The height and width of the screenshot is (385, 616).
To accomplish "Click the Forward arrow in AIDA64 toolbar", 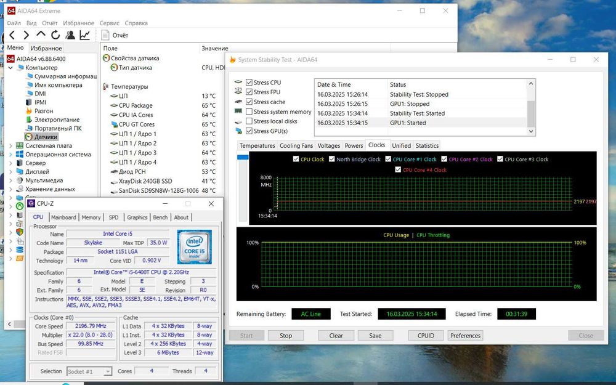I will tap(26, 35).
